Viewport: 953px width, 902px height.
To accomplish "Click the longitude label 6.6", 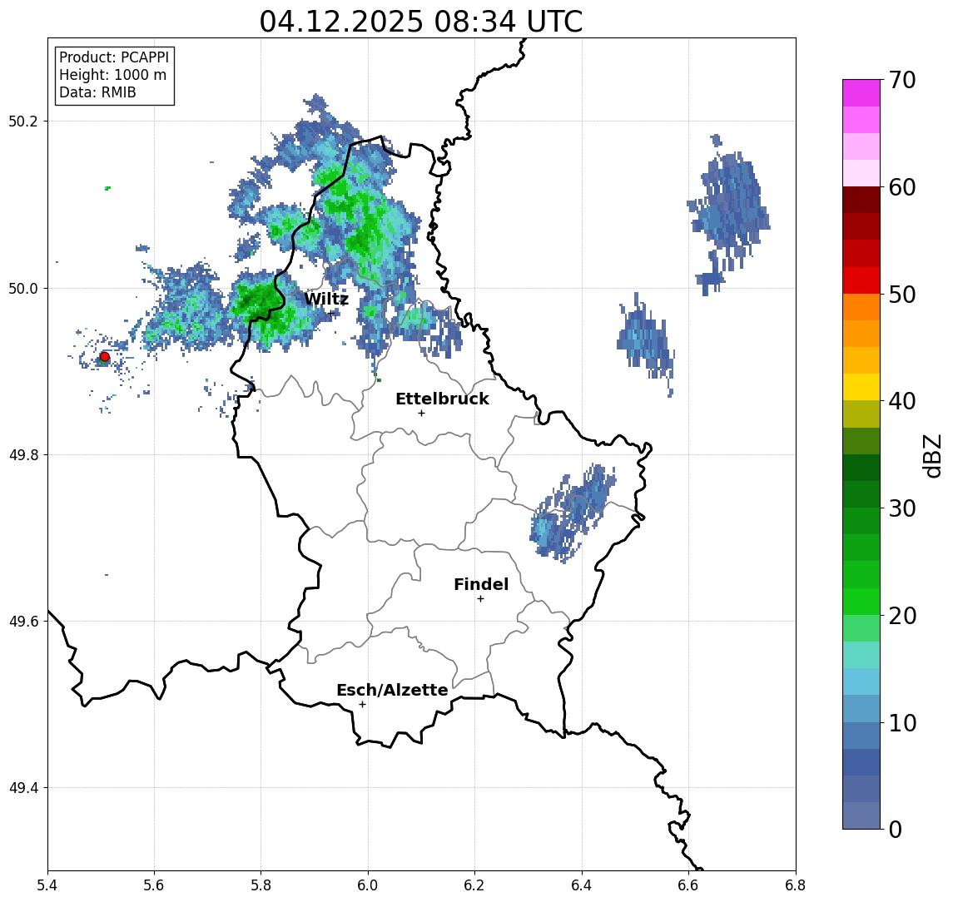I will [x=688, y=885].
